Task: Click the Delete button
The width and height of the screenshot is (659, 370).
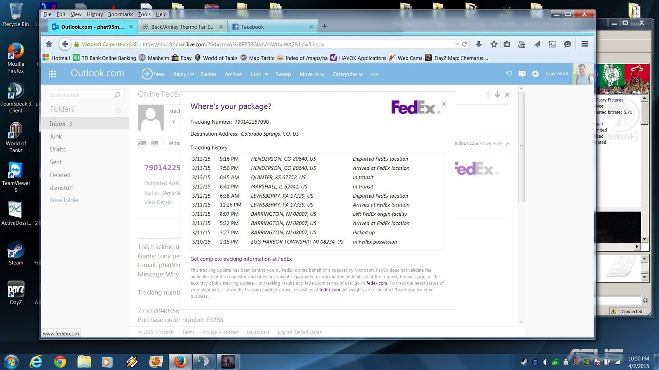Action: tap(208, 74)
